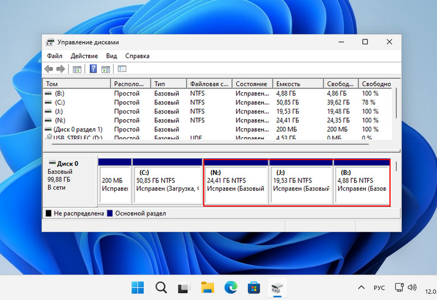Click the icon of Диск 0 раздел 1 row
Screen dimensions: 437x300
(x=48, y=130)
